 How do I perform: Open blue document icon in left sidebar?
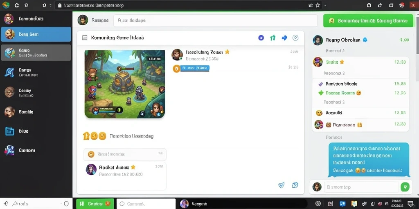coord(9,131)
